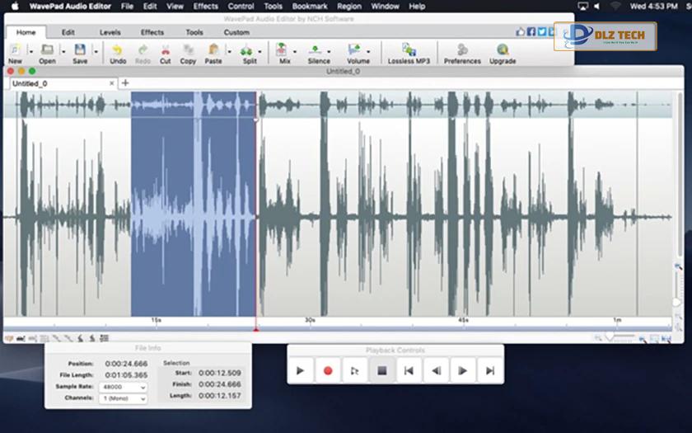Click the vertical zoom slider handle
The width and height of the screenshot is (692, 433).
tap(677, 302)
